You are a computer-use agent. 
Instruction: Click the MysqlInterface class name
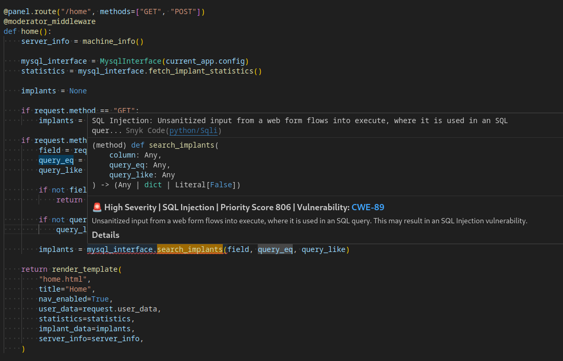point(130,61)
